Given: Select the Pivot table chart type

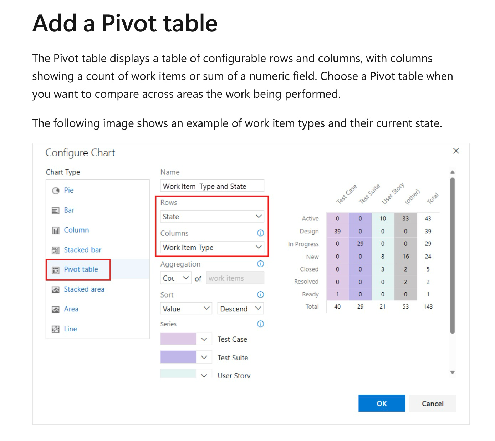Looking at the screenshot, I should 81,270.
